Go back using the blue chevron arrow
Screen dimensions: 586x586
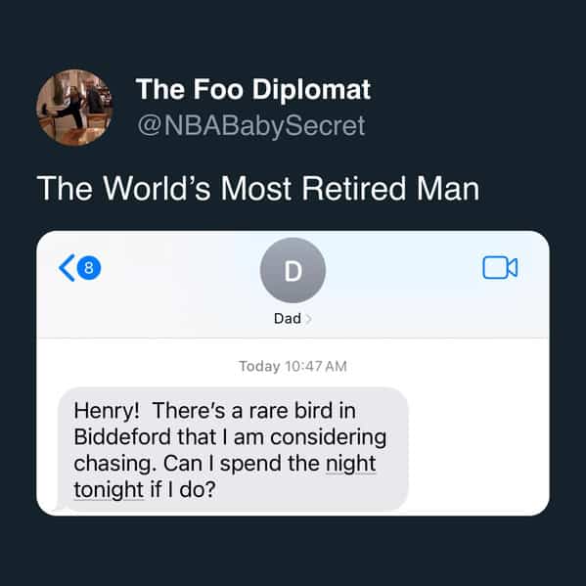pos(67,268)
